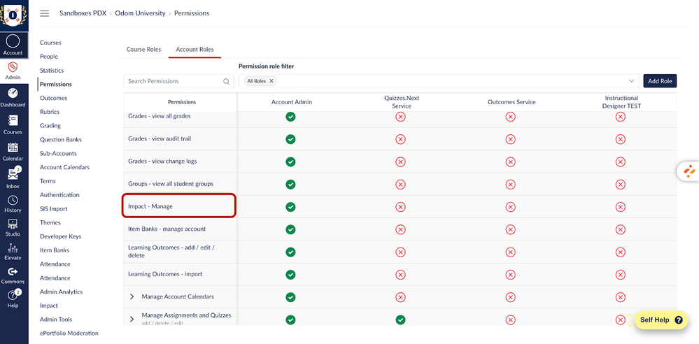
Task: Open the Inbox icon in the sidebar
Action: click(13, 175)
